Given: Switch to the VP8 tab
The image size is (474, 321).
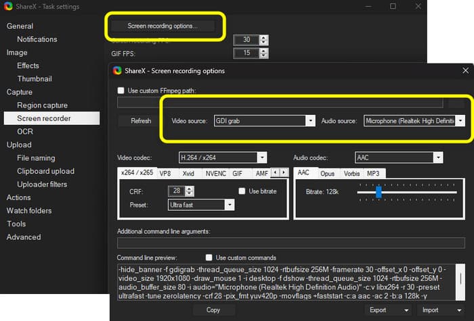Looking at the screenshot, I should 165,174.
